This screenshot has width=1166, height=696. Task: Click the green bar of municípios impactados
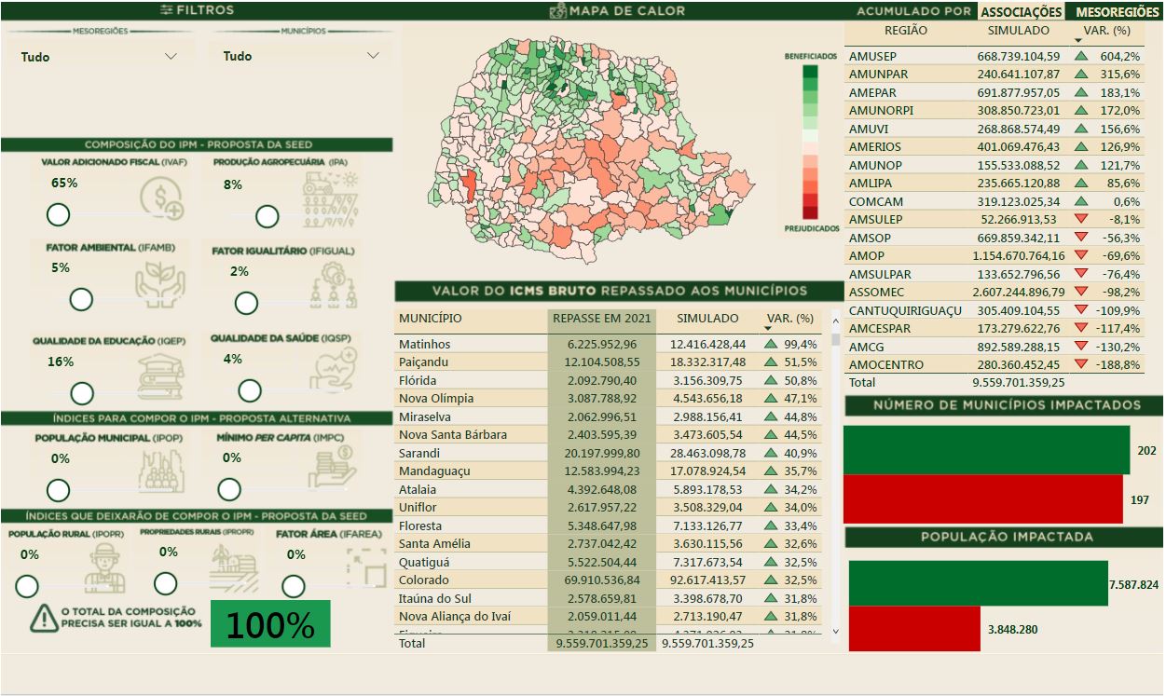[986, 451]
